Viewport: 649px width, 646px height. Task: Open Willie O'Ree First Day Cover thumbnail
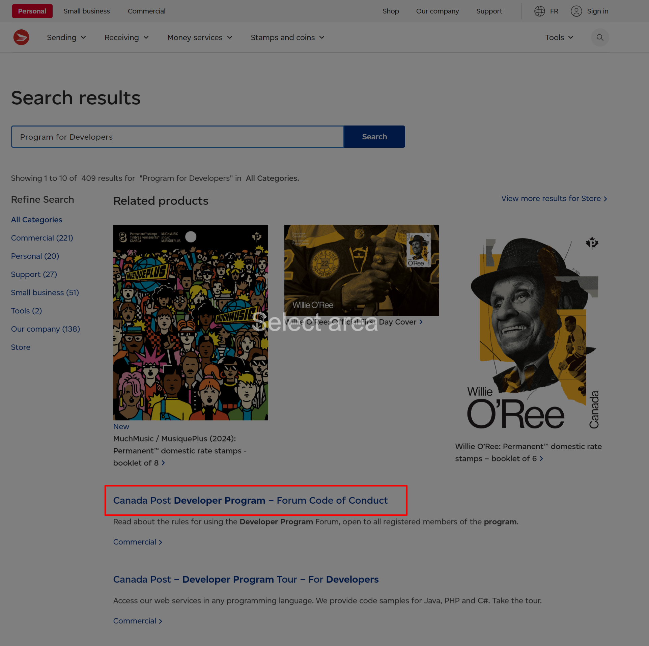(362, 270)
